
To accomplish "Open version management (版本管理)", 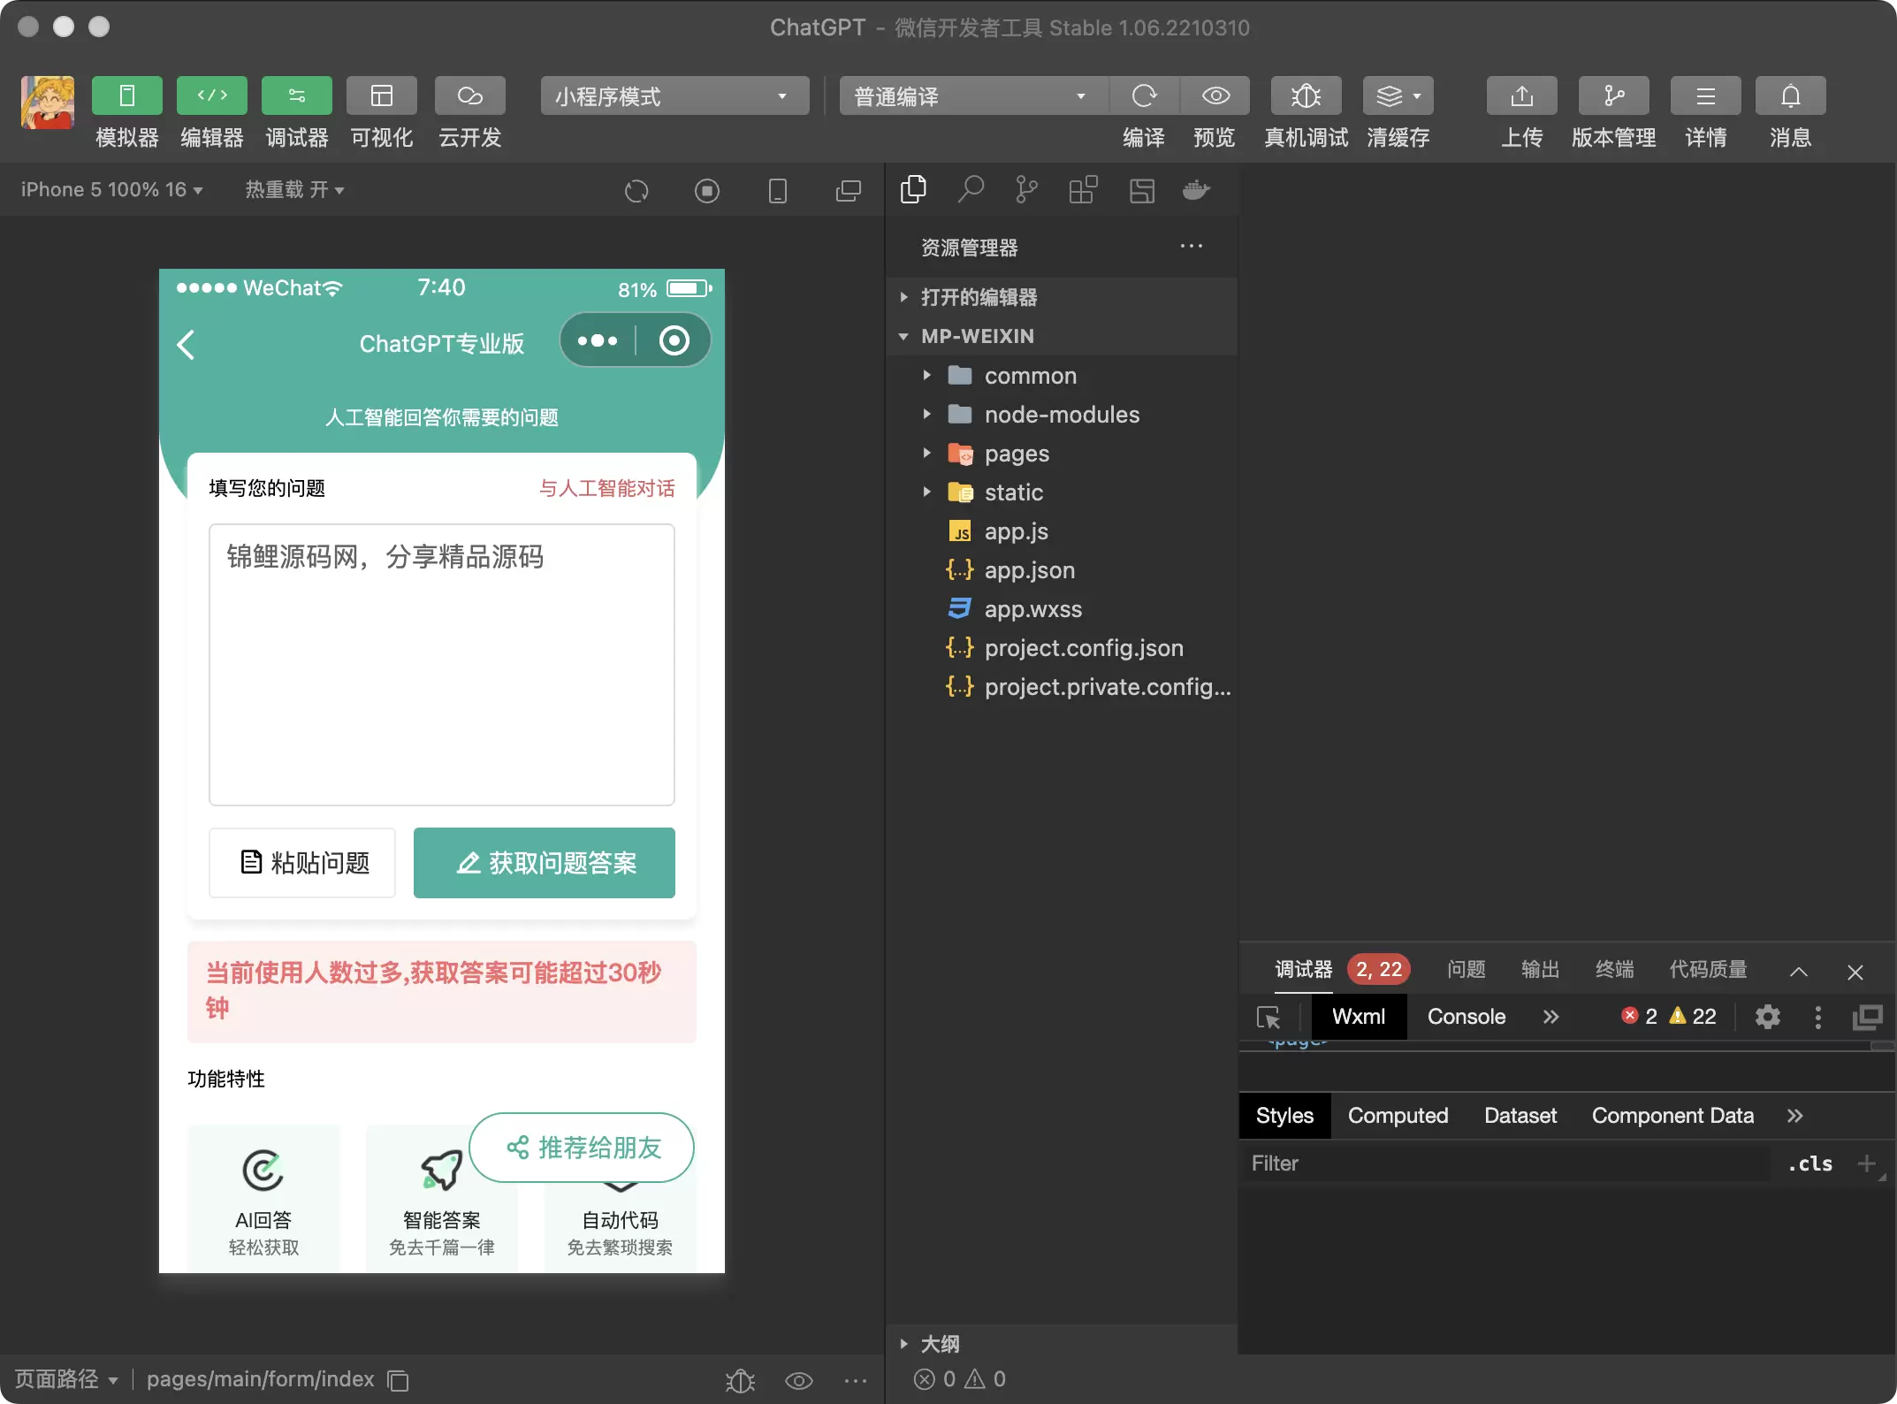I will click(1613, 95).
